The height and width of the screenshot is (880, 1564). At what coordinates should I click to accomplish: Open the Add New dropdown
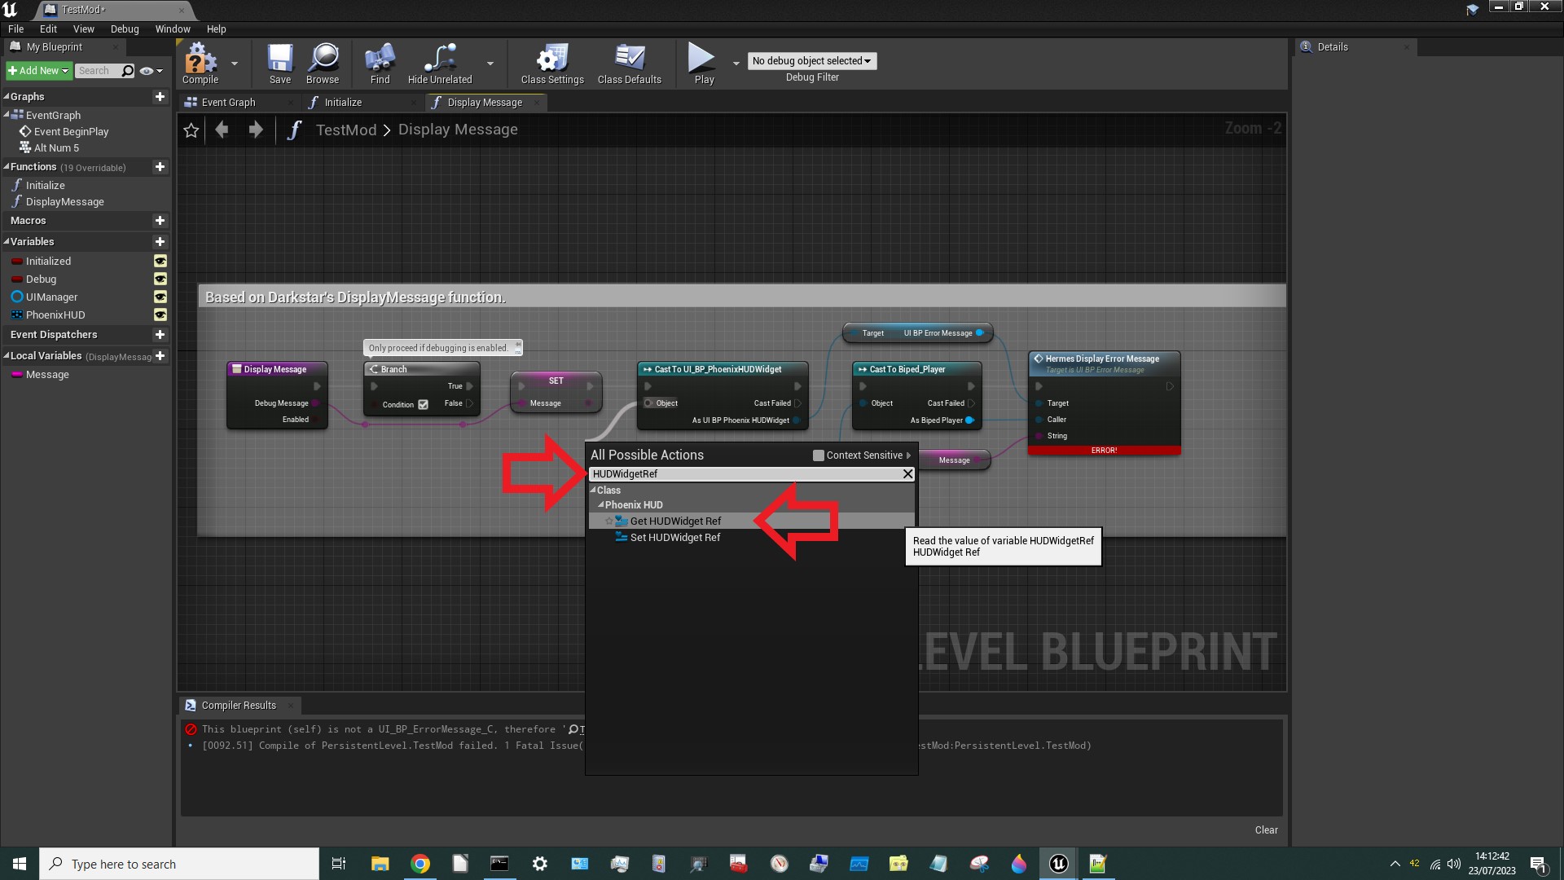(x=38, y=71)
